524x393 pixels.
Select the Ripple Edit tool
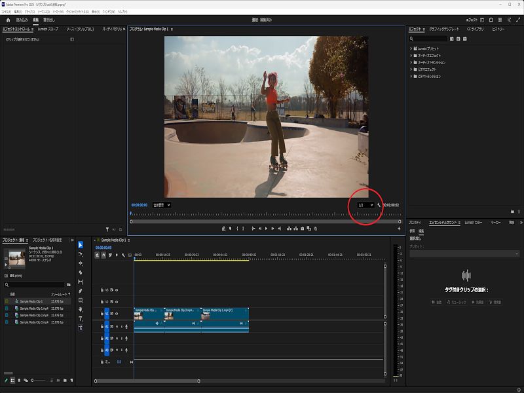pyautogui.click(x=81, y=263)
